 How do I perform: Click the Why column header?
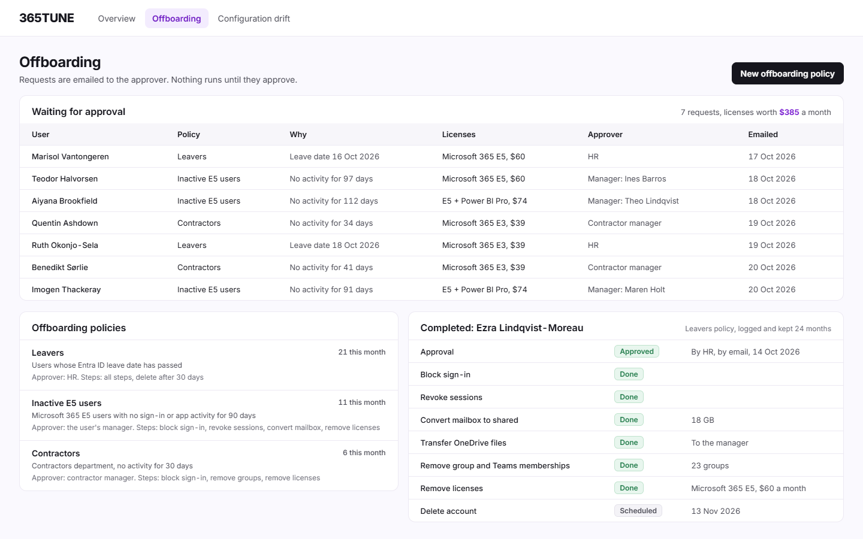298,134
